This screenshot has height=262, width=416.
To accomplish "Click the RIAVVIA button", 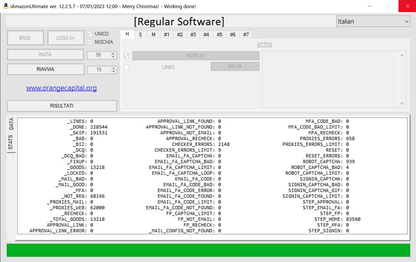I will pos(45,69).
